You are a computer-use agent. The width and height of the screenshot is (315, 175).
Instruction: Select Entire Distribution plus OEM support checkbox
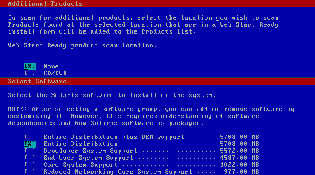click(x=30, y=137)
